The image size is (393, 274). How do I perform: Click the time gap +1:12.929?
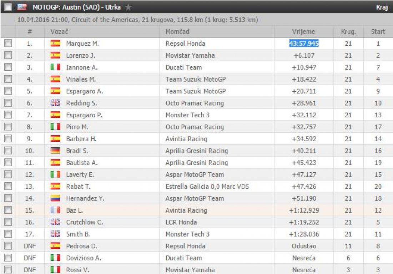[x=304, y=210]
